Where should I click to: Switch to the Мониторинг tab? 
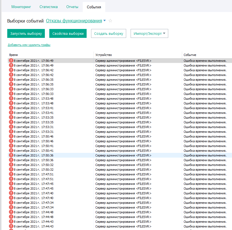pyautogui.click(x=21, y=7)
